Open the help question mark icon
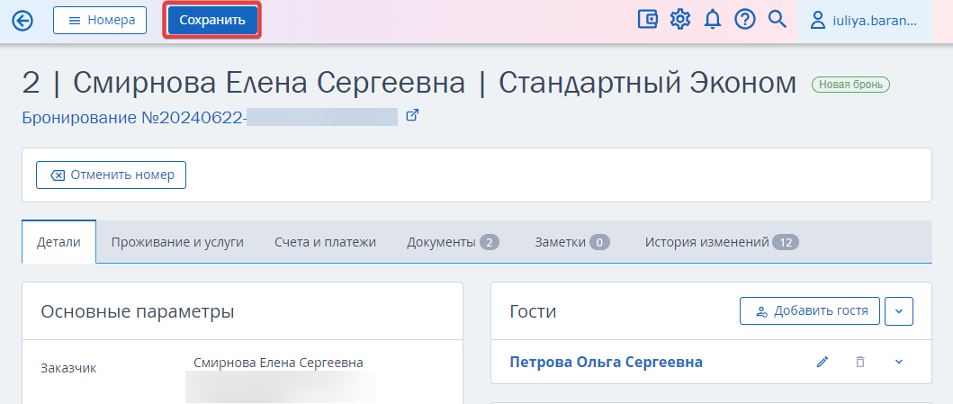The width and height of the screenshot is (953, 404). pos(744,20)
